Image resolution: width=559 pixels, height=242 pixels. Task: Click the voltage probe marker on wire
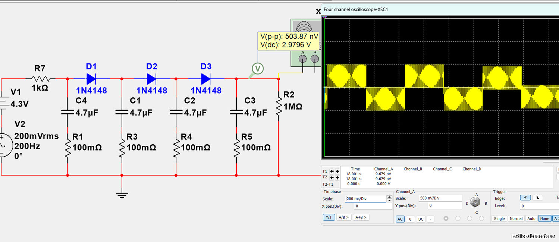(257, 69)
